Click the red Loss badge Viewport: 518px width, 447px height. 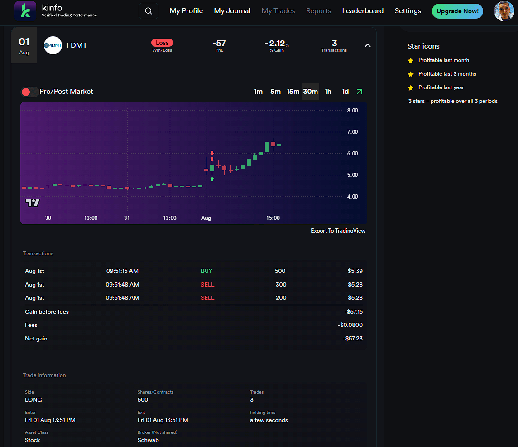[x=162, y=43]
